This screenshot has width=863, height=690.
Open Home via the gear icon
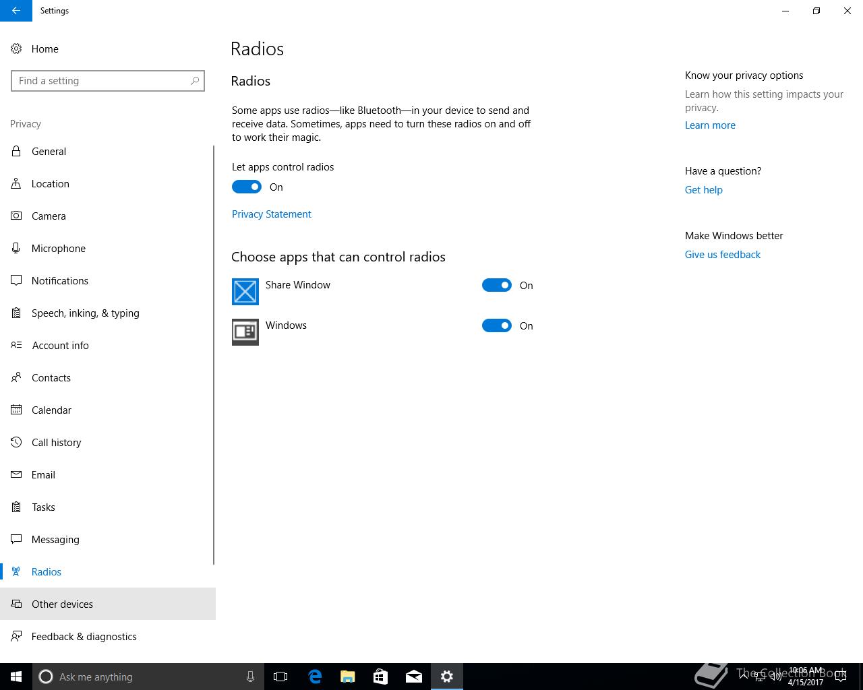pyautogui.click(x=16, y=49)
